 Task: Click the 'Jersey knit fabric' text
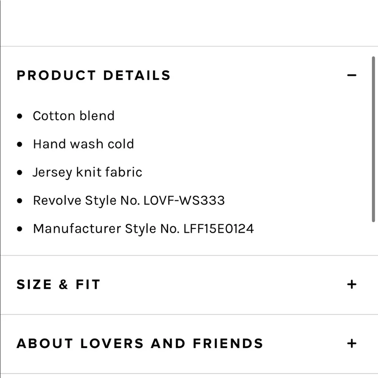point(87,172)
